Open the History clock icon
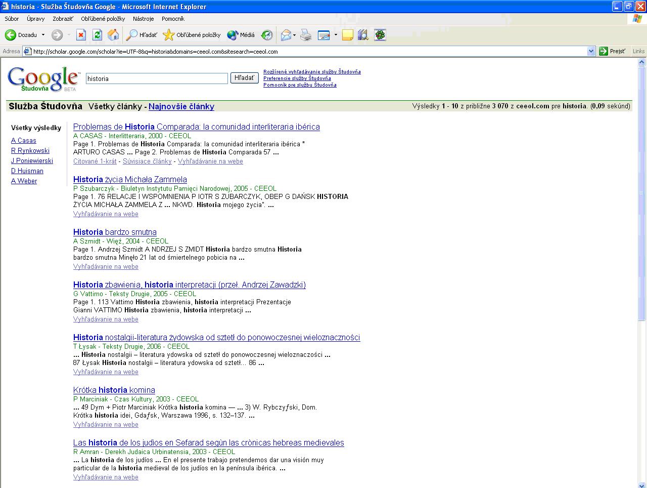647x488 pixels. [267, 35]
